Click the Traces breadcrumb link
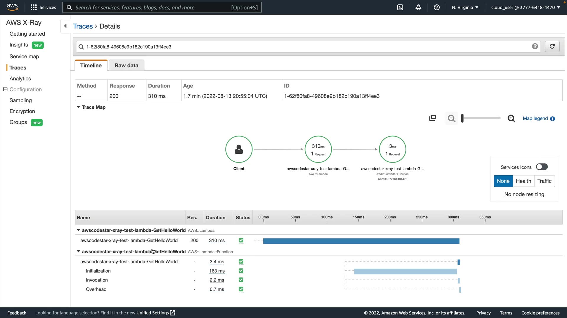 pyautogui.click(x=83, y=26)
